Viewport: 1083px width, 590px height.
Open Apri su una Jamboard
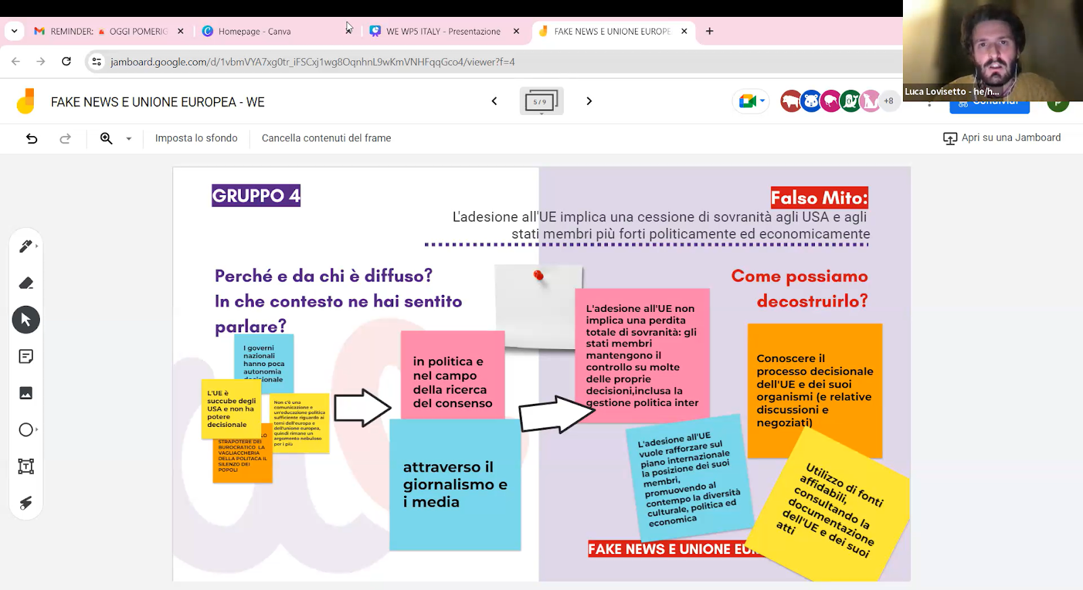[1002, 138]
